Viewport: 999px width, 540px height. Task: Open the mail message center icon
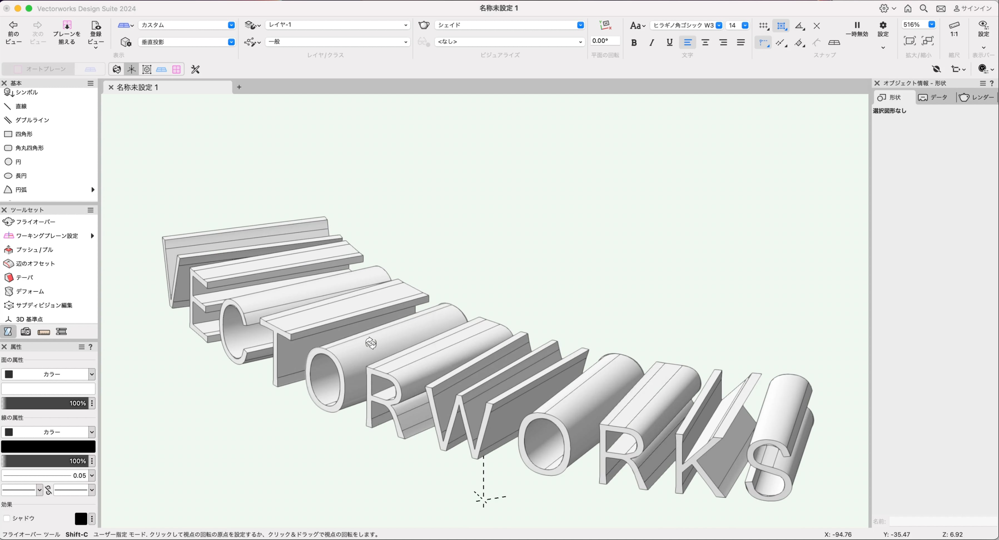941,8
